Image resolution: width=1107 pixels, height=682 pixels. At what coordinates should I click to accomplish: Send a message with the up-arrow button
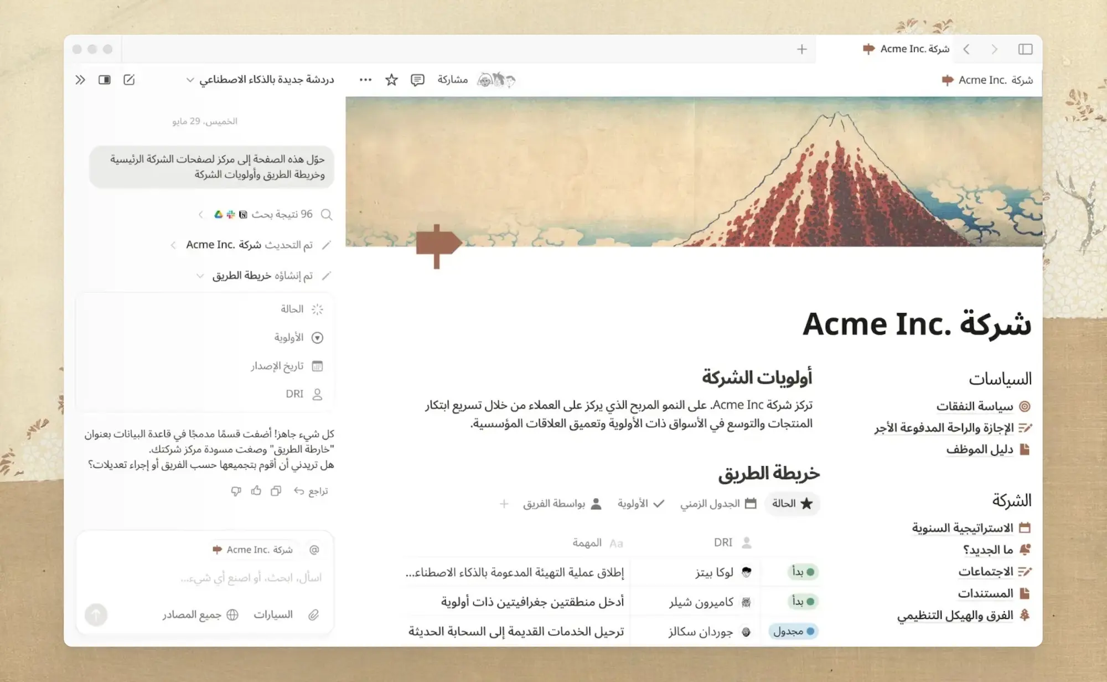click(96, 614)
